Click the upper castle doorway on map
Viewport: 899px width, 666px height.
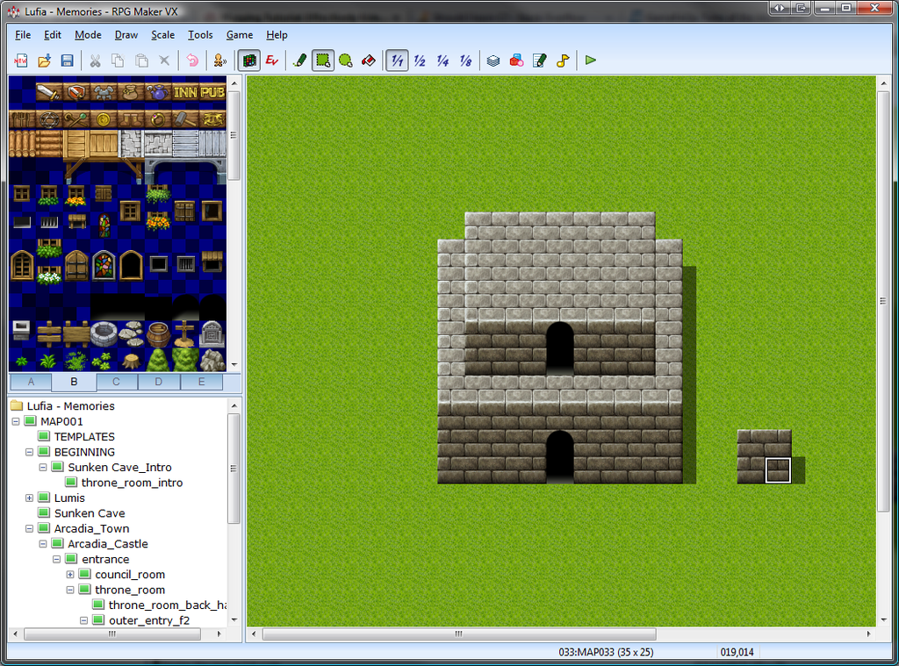[559, 347]
